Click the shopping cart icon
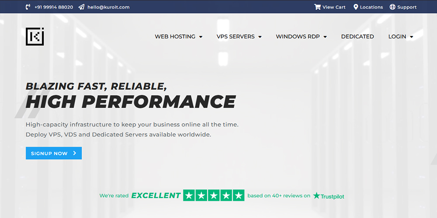This screenshot has width=437, height=218. tap(317, 7)
